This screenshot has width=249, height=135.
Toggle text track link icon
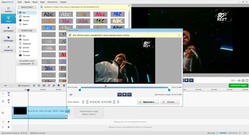click(9, 95)
